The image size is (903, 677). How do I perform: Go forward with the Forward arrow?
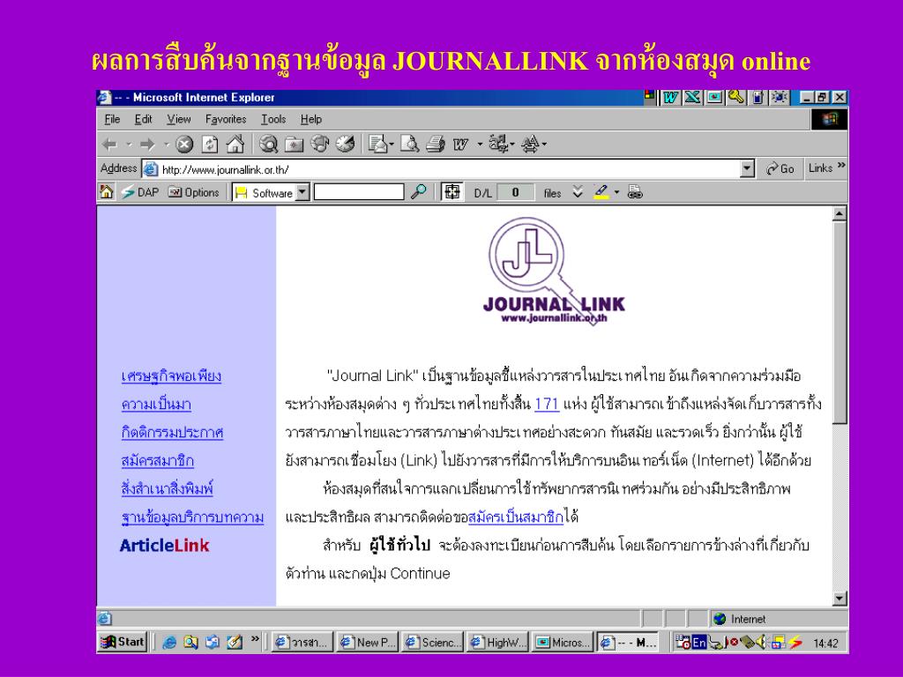pyautogui.click(x=147, y=144)
